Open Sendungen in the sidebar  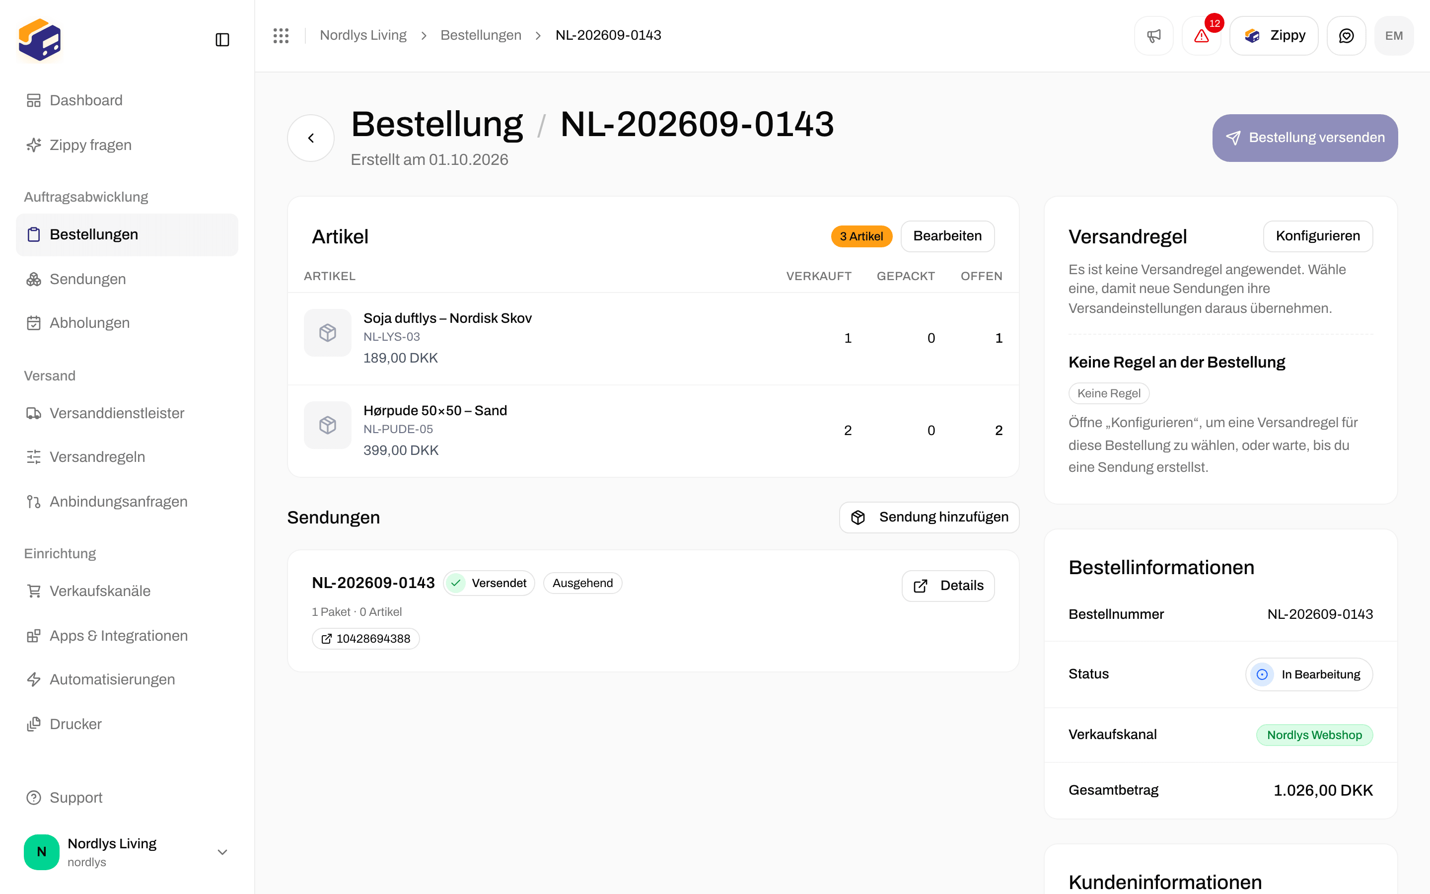127,279
